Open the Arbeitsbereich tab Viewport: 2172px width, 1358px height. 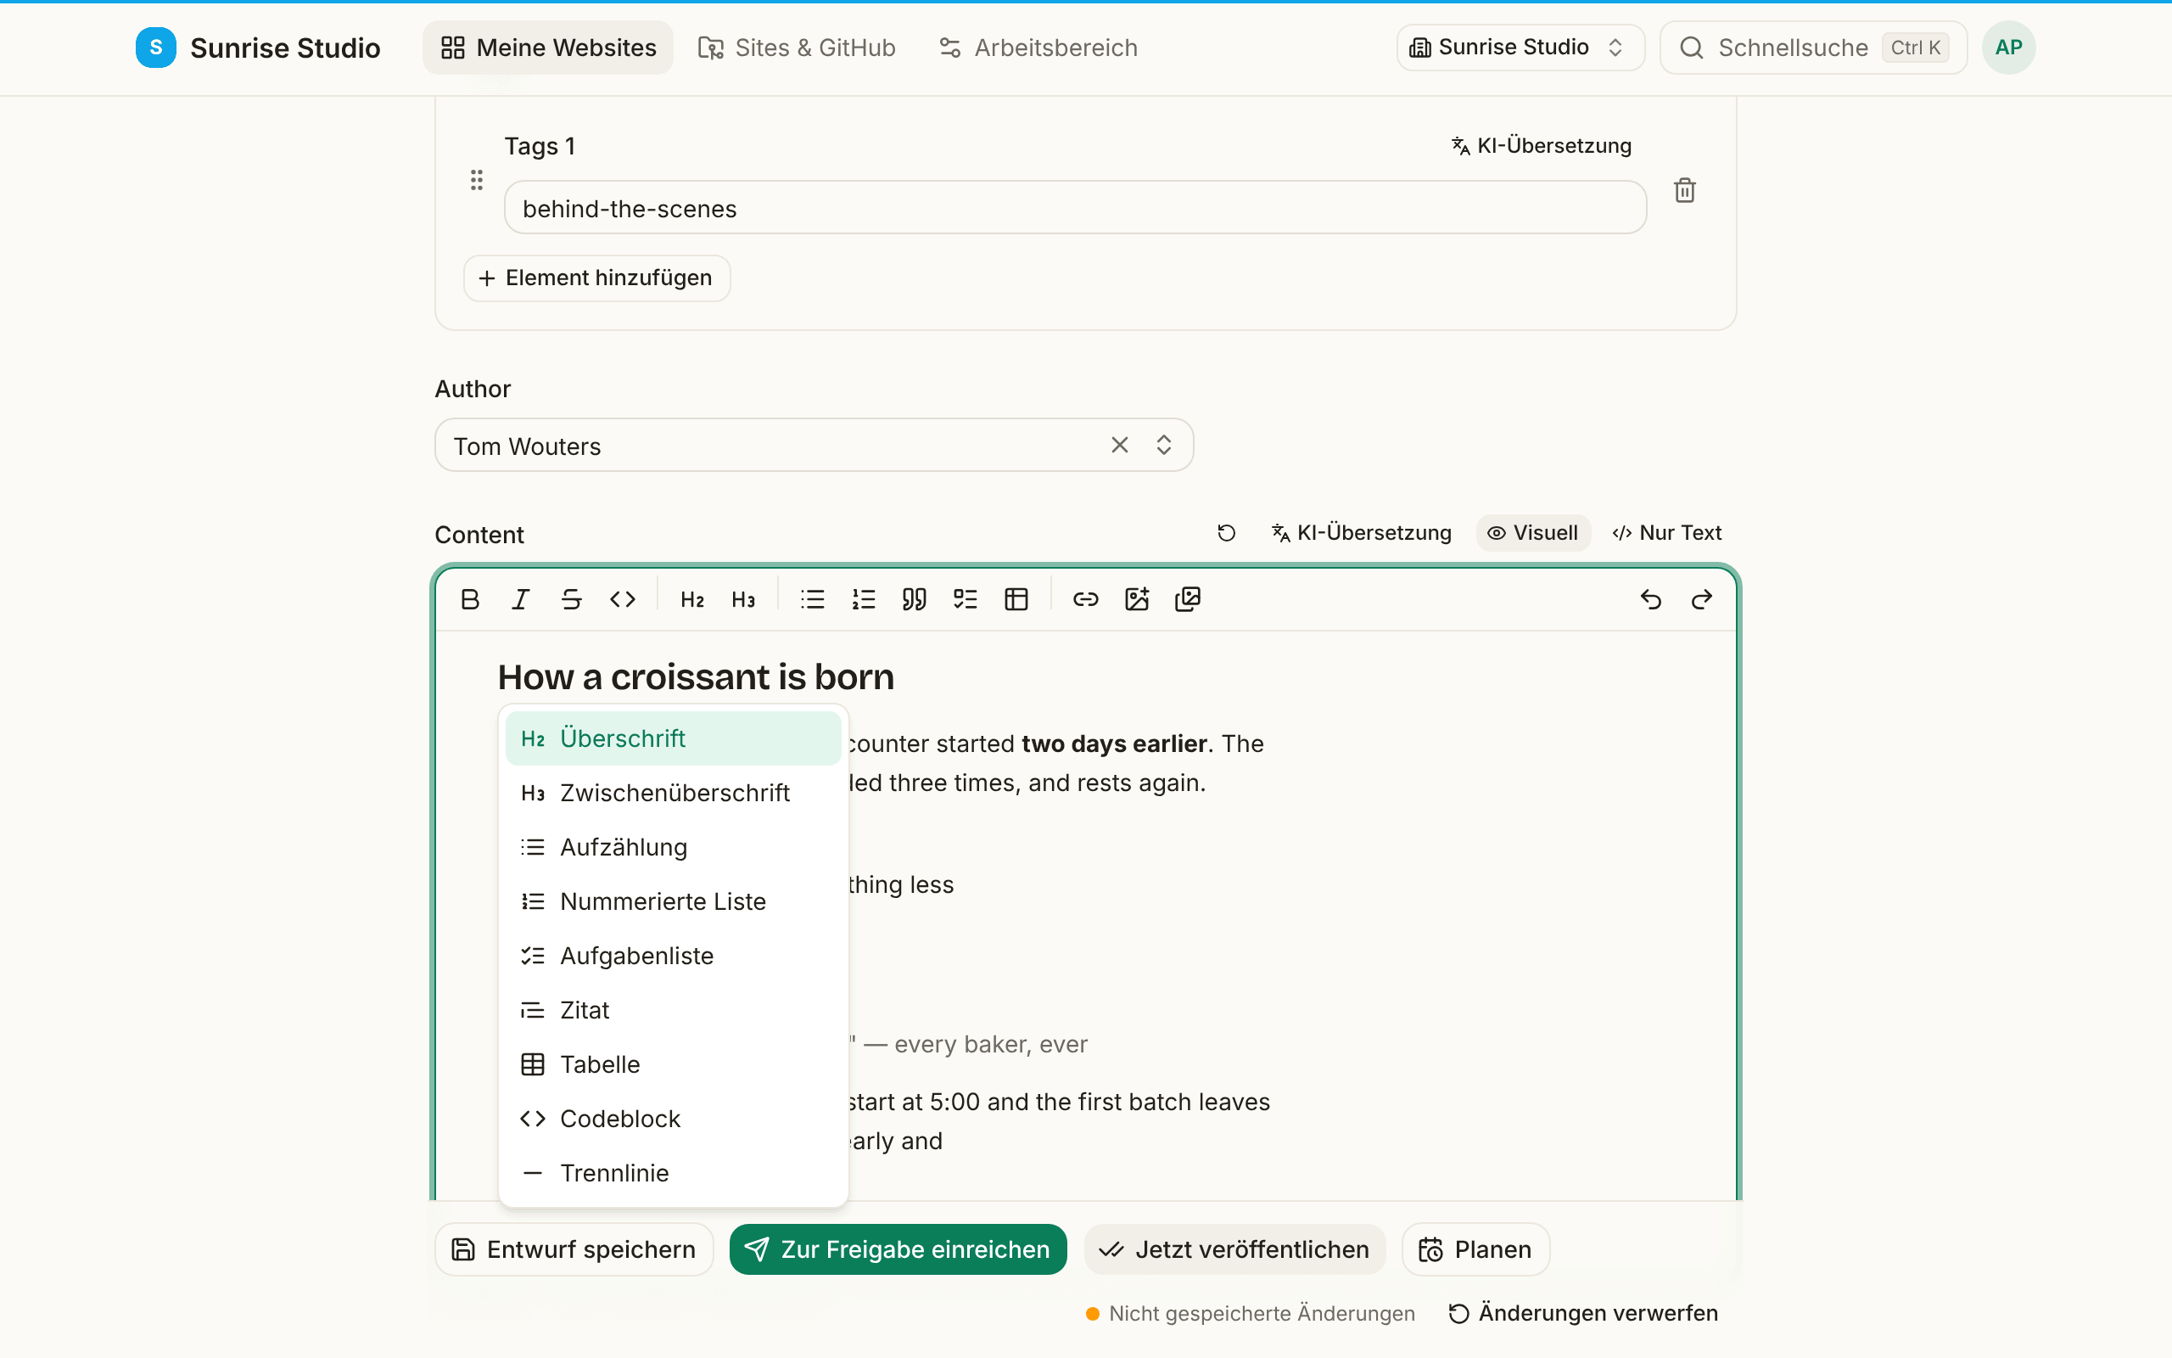coord(1038,48)
